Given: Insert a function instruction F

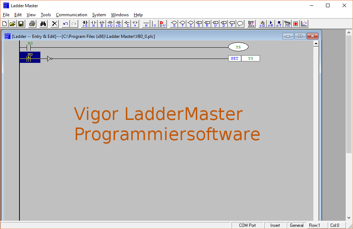Looking at the screenshot, I should coord(232,24).
